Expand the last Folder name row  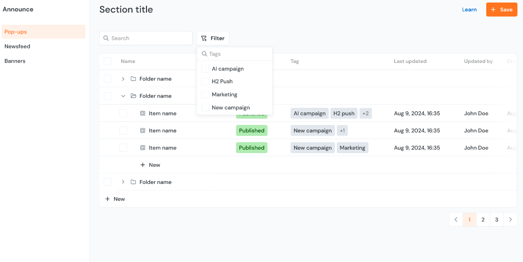123,182
